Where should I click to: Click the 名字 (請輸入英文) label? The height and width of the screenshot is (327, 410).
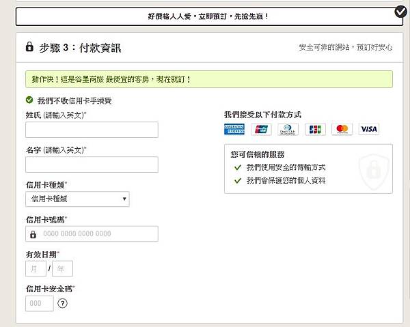(x=56, y=150)
